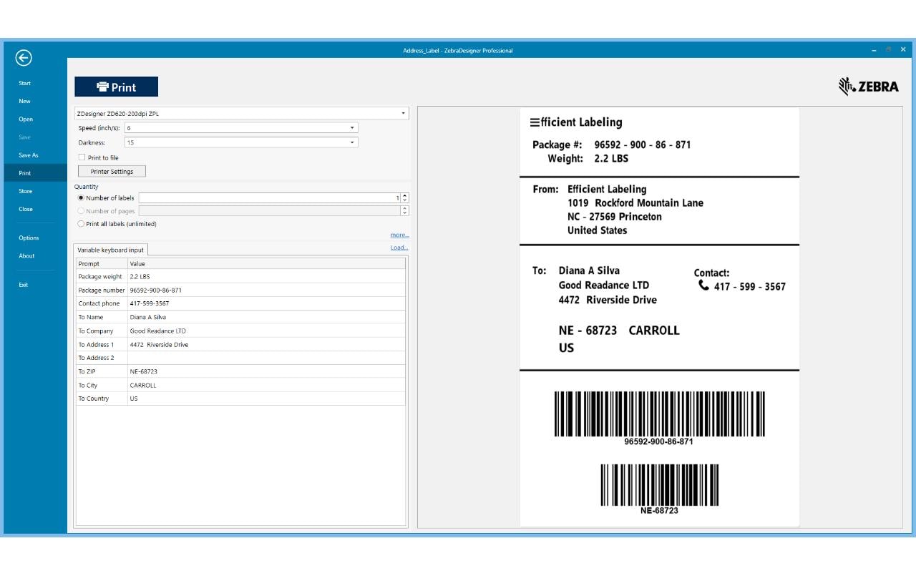Choose Open in the sidebar
The image size is (916, 576).
tap(26, 119)
